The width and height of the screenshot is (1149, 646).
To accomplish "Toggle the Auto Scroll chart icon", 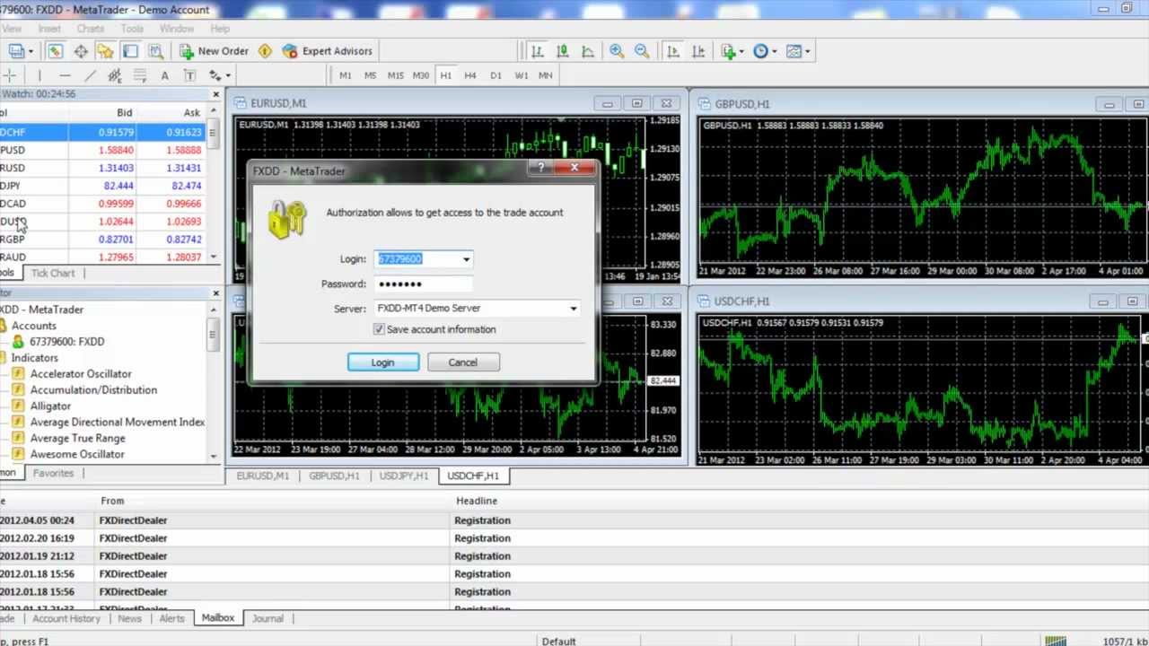I will pyautogui.click(x=672, y=51).
